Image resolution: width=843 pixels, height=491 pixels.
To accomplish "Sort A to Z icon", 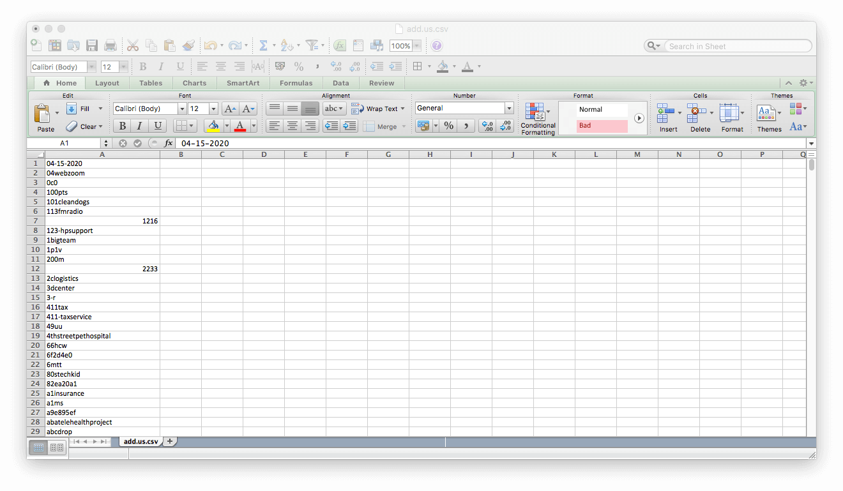I will point(287,45).
